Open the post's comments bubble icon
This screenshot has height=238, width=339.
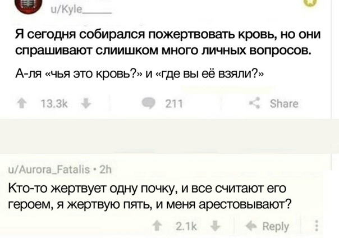pos(149,103)
